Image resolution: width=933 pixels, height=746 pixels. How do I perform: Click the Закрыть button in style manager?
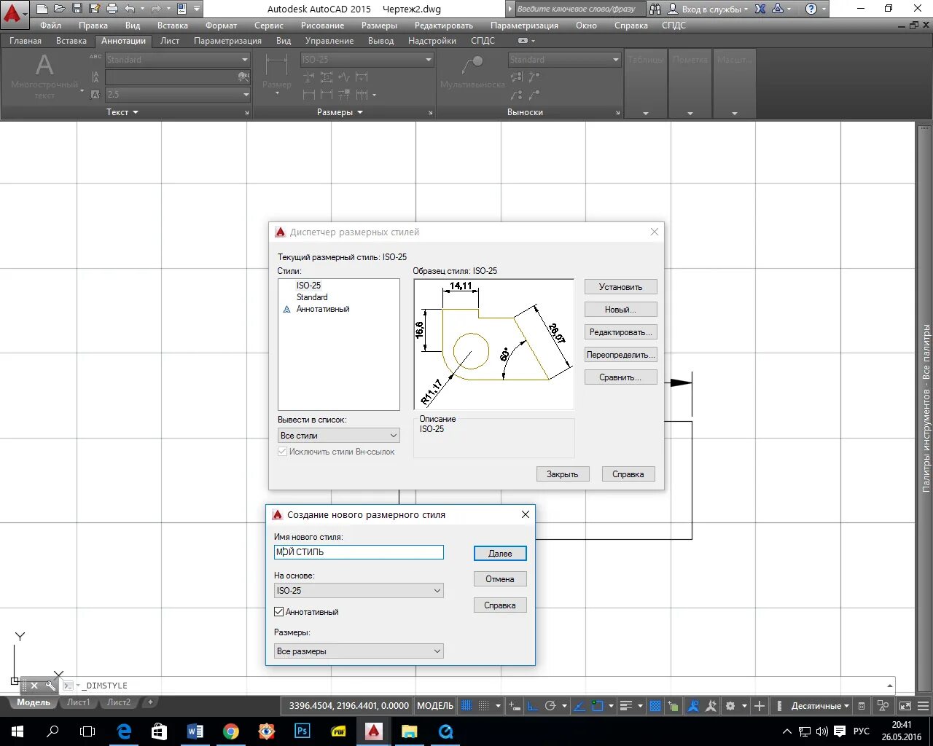(x=563, y=474)
